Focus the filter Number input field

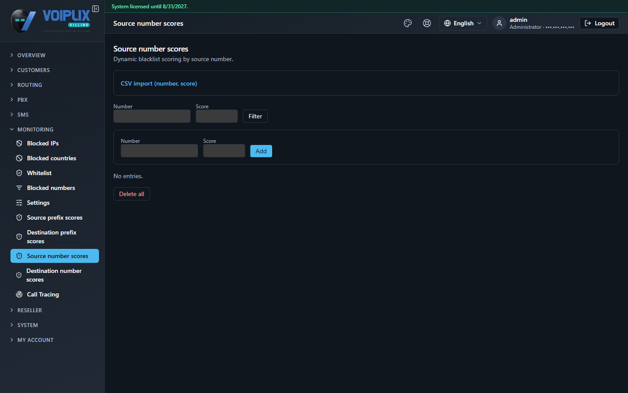tap(152, 116)
